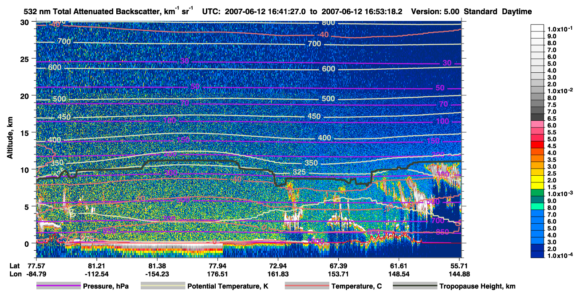Click the Tropopause Height, km legend label
577x296 pixels.
point(478,286)
